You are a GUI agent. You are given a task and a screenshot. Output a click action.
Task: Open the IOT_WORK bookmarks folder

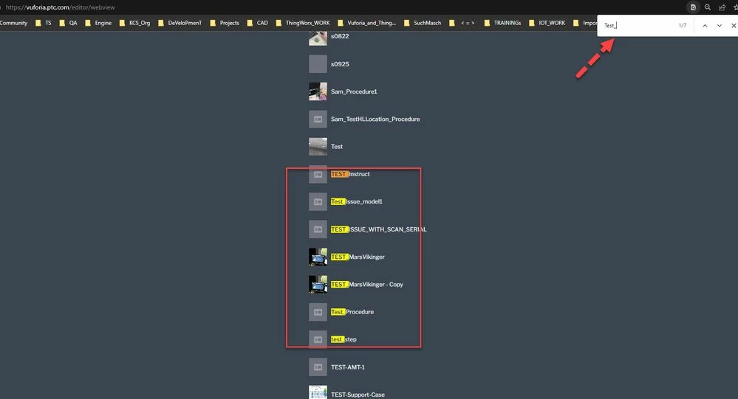(x=547, y=23)
